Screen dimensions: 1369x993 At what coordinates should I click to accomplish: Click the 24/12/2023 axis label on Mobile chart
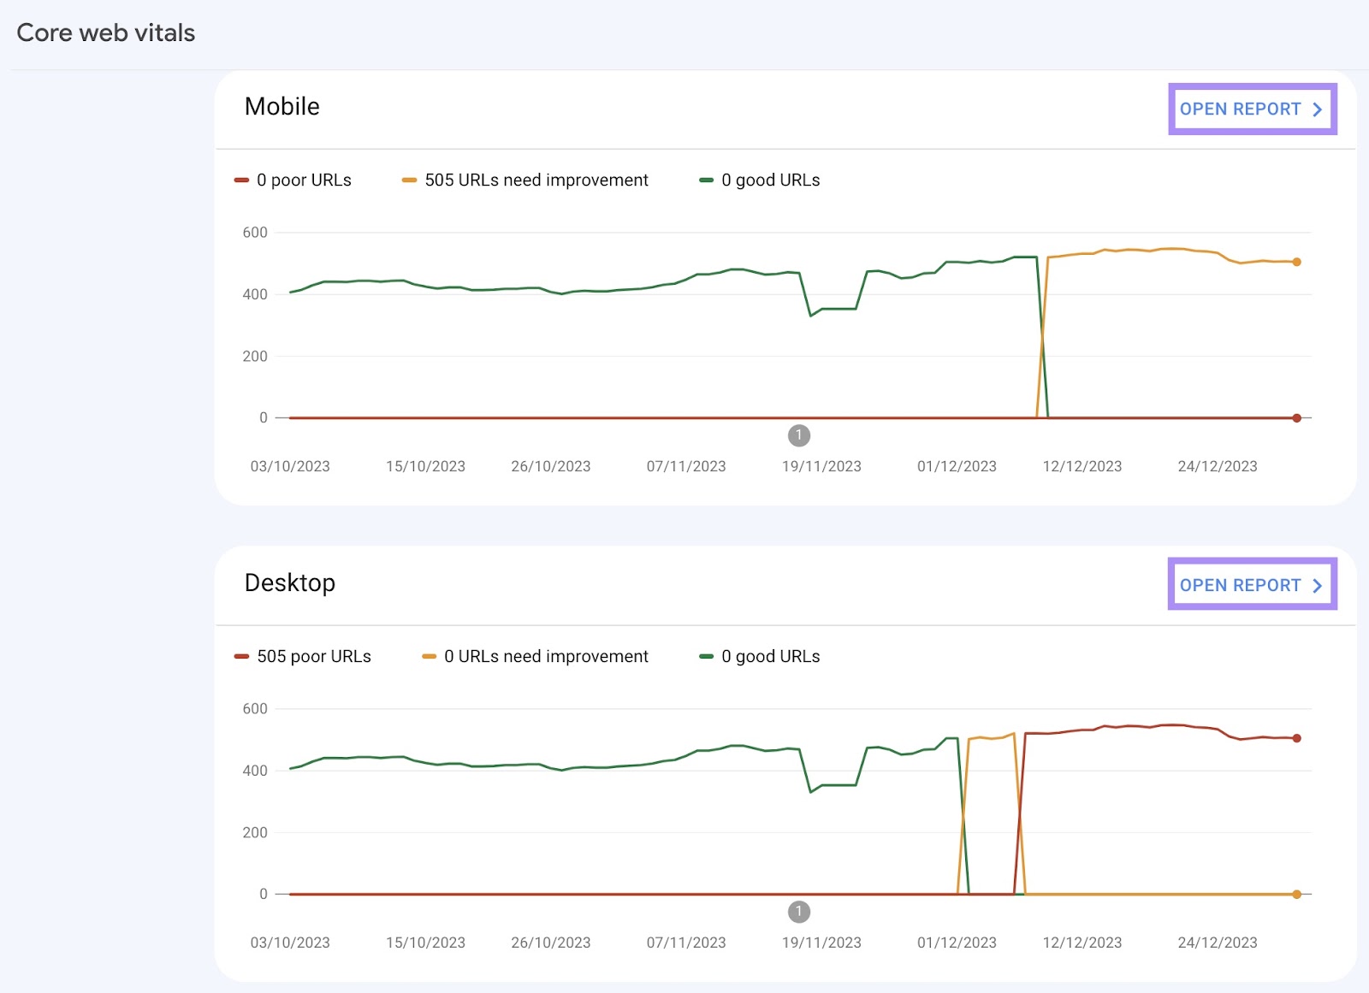tap(1218, 466)
